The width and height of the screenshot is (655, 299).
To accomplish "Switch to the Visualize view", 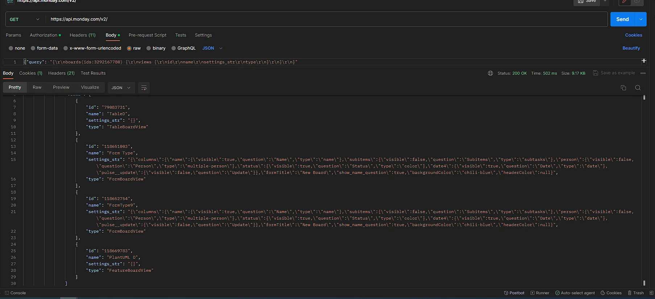I will point(90,87).
